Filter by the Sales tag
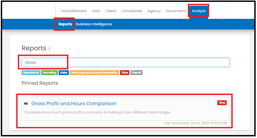This screenshot has width=257, height=138. [64, 73]
